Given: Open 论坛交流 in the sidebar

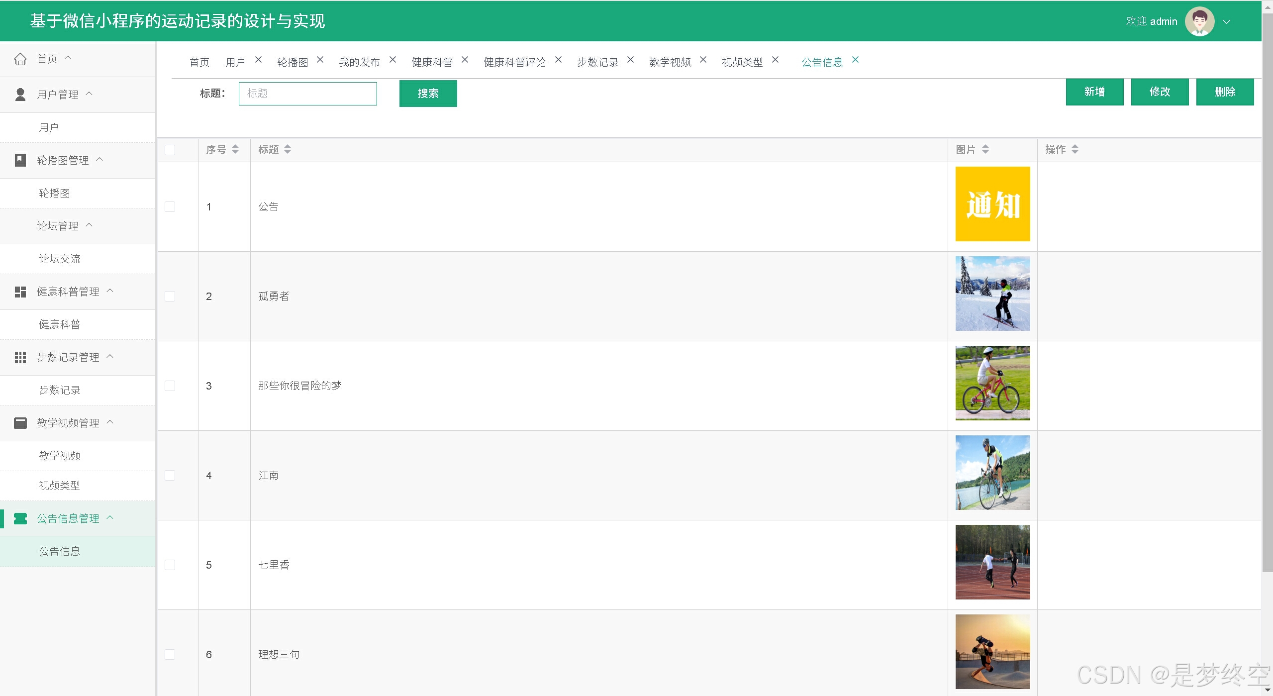Looking at the screenshot, I should pos(60,259).
